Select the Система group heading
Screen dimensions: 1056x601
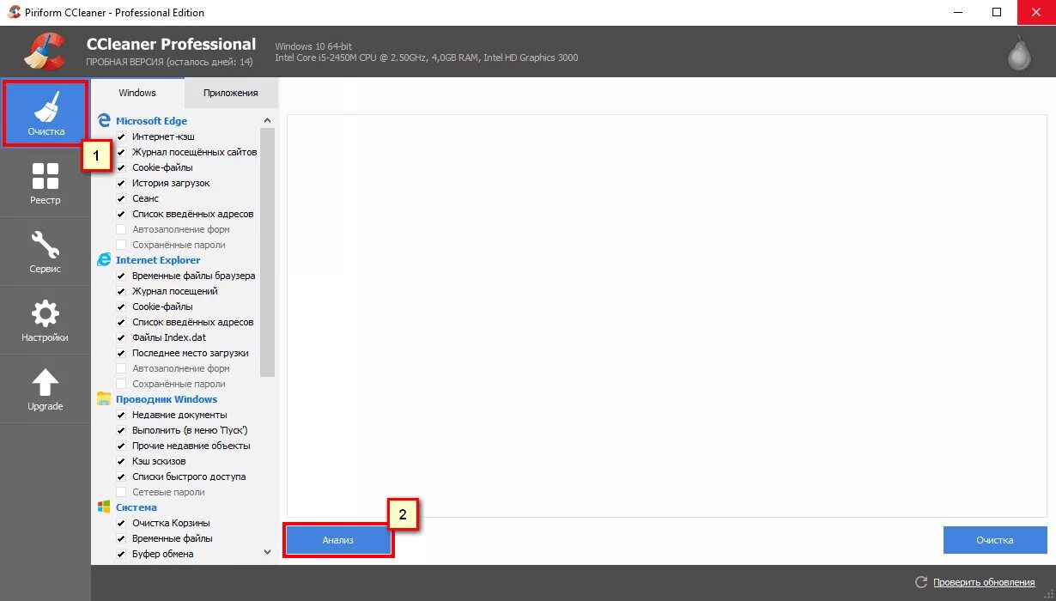(x=137, y=507)
